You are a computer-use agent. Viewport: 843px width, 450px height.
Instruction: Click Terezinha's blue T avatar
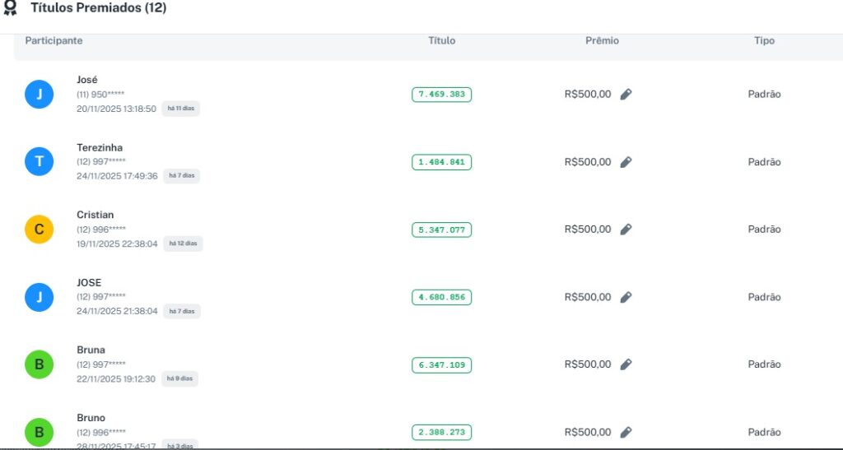pos(39,162)
